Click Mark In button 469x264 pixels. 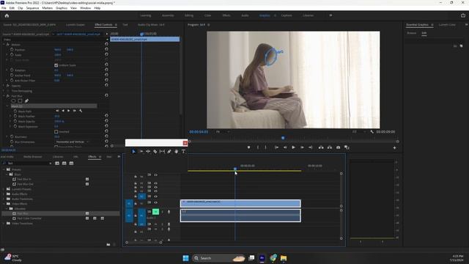click(x=258, y=147)
